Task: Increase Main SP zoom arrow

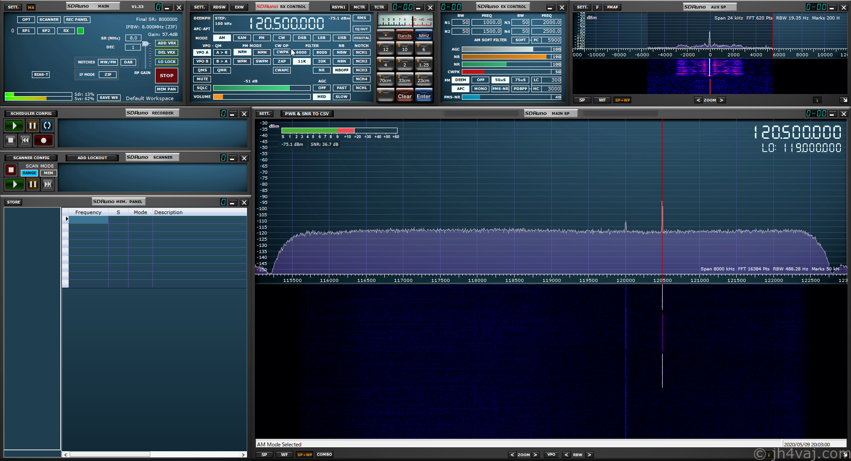Action: 535,455
